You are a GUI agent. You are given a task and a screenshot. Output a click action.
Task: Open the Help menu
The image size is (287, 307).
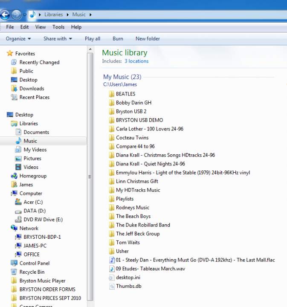click(x=76, y=27)
